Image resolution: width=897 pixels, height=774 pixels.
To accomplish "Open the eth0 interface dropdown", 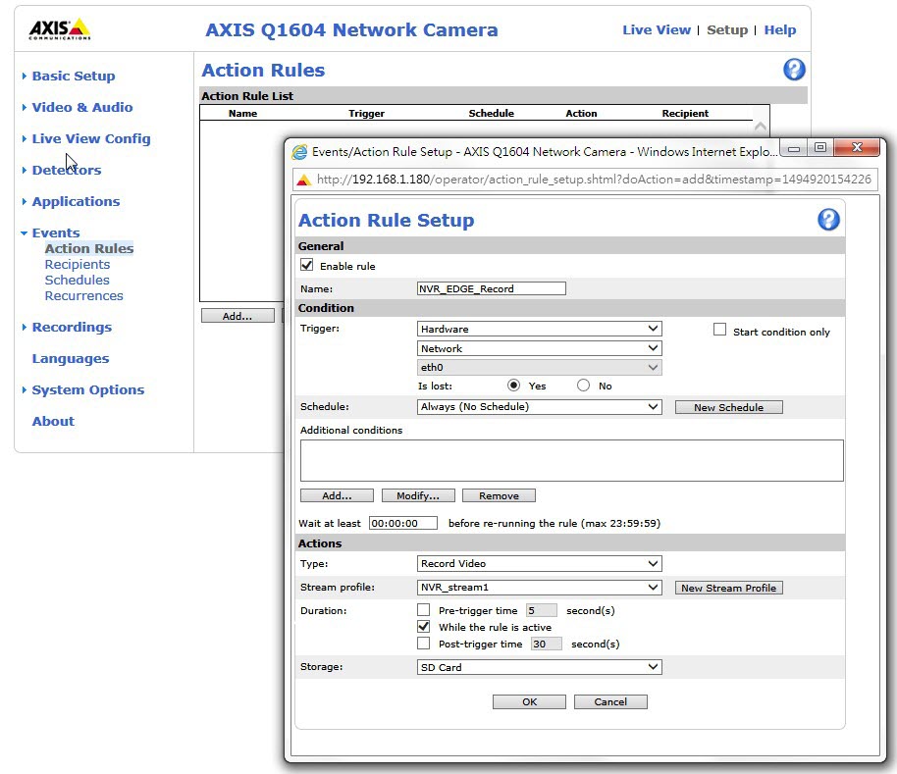I will click(540, 367).
